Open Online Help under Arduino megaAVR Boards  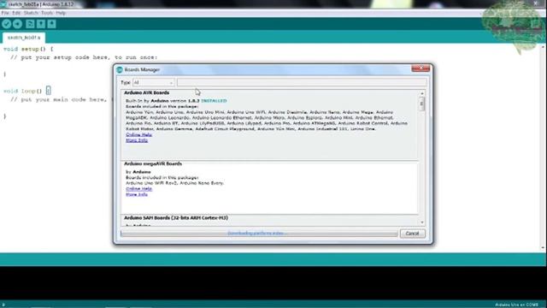click(138, 188)
